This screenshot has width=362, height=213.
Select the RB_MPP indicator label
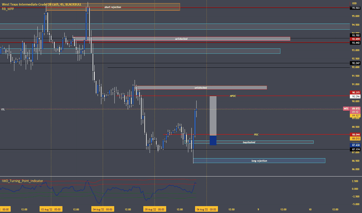8,9
